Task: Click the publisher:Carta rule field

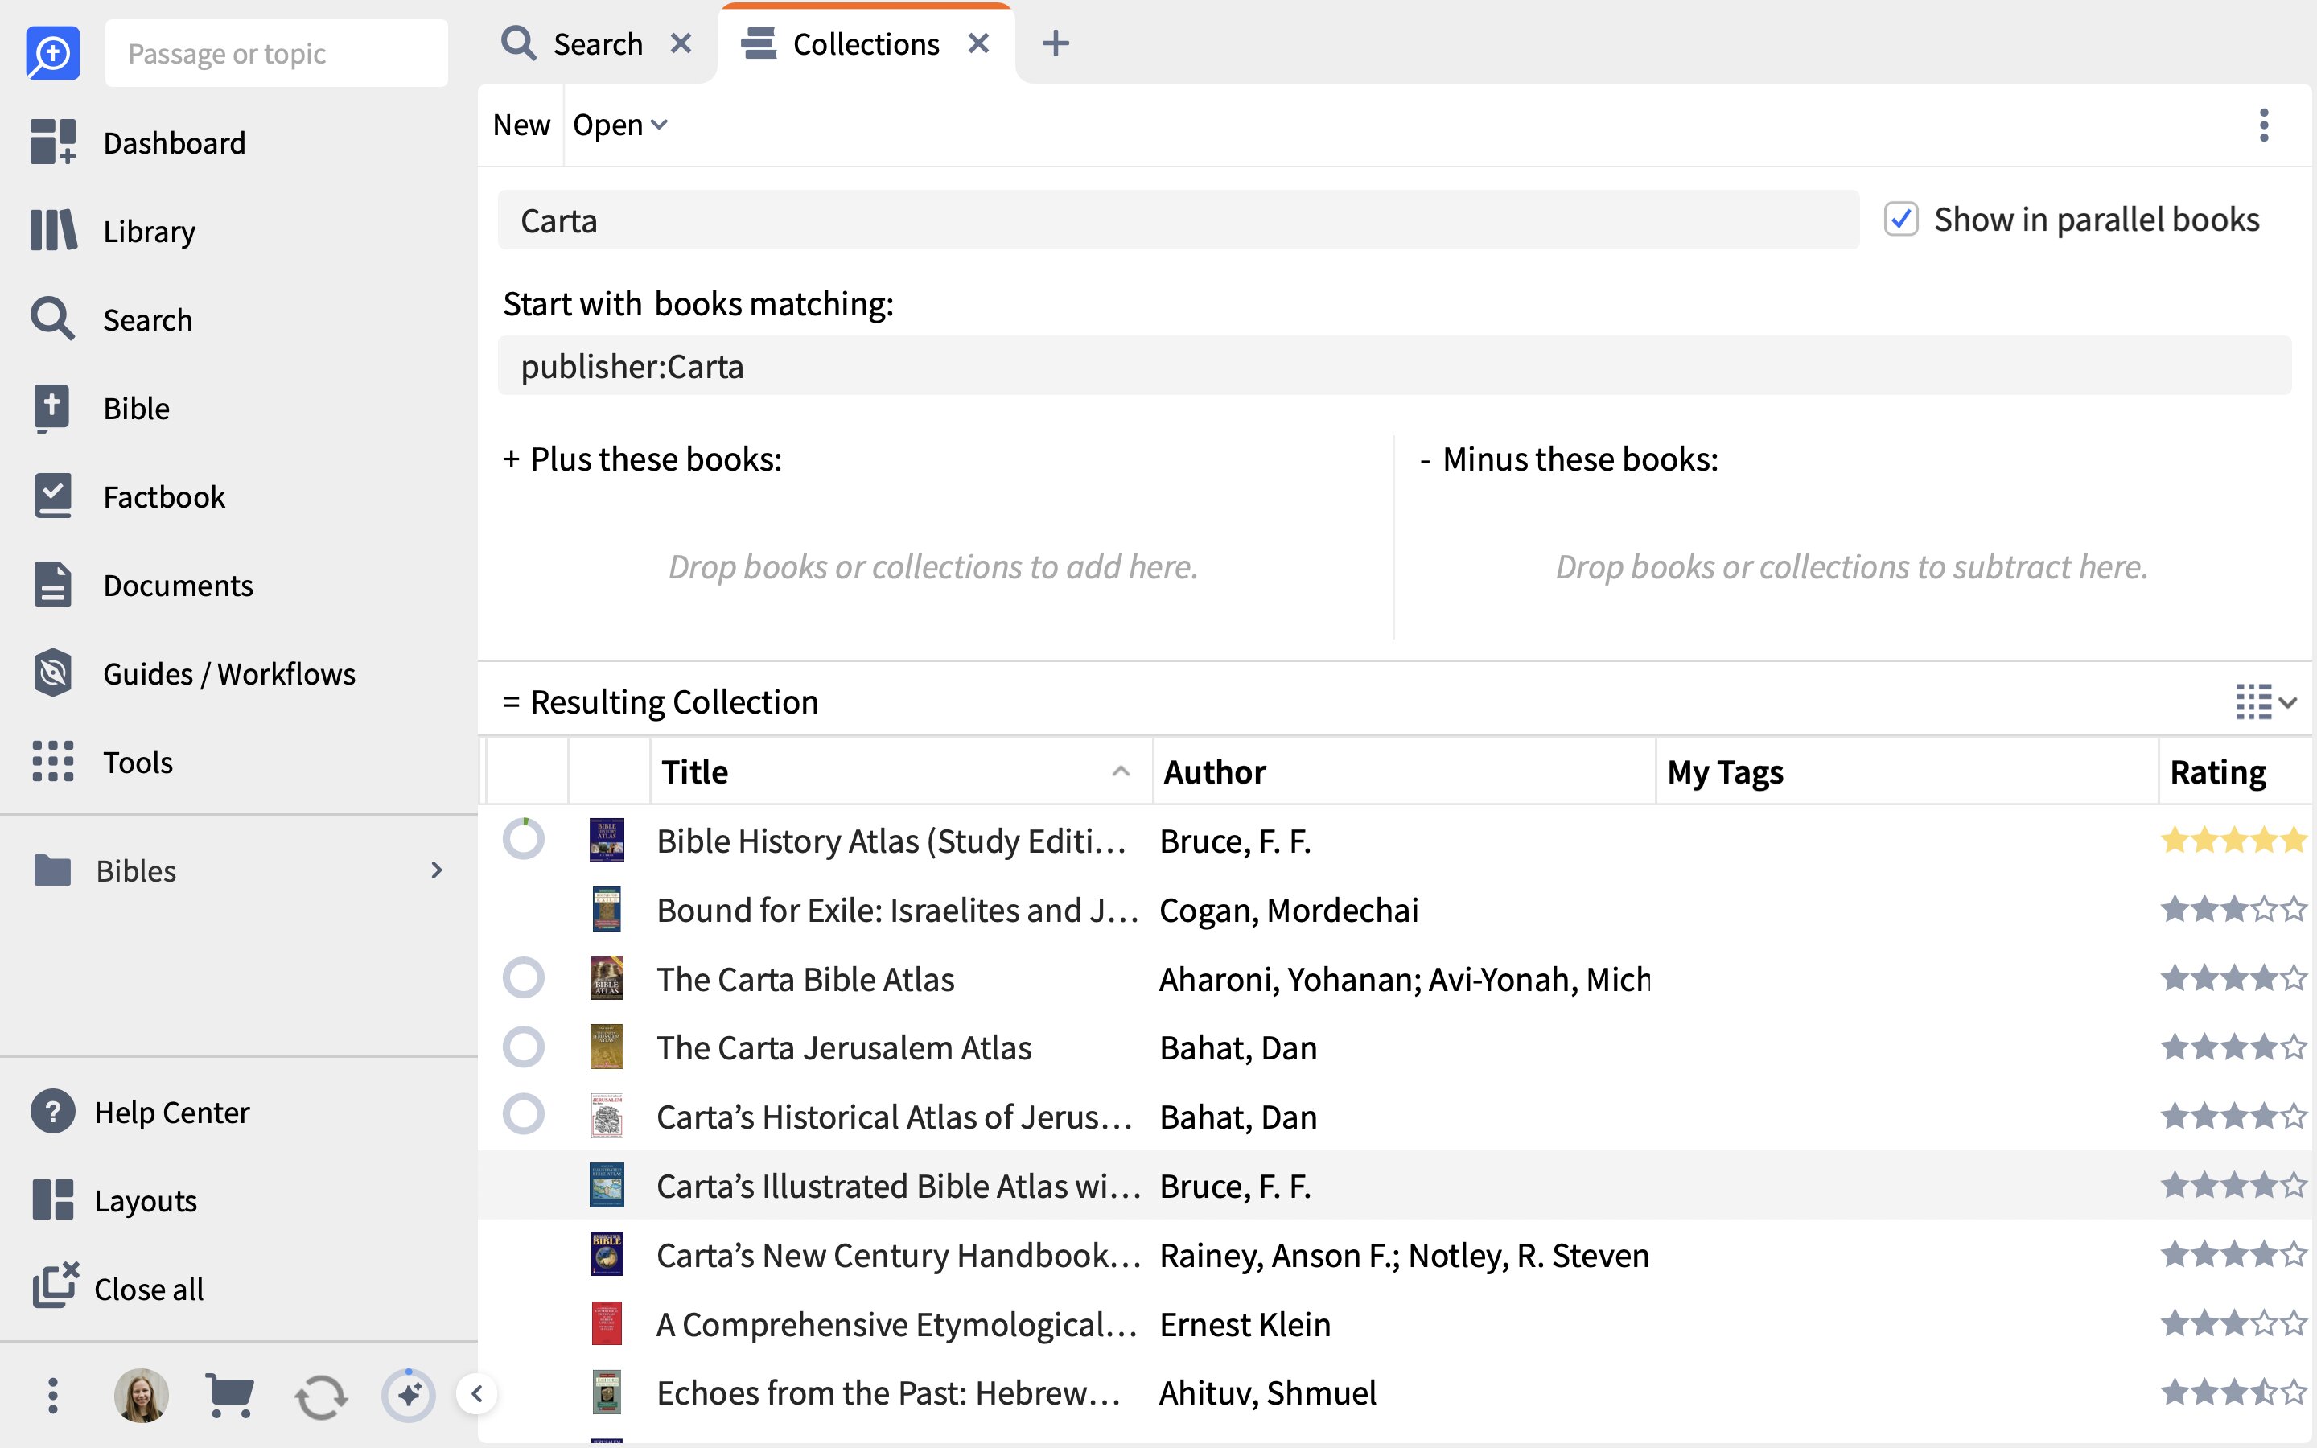Action: pyautogui.click(x=1394, y=366)
